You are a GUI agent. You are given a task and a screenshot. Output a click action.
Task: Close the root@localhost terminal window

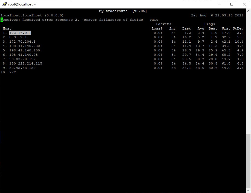coord(244,4)
